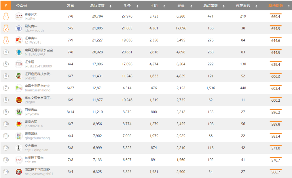Viewport: 292px width, 178px height.
Task: Select the 百草青年 avatar icon
Action: (x=19, y=112)
